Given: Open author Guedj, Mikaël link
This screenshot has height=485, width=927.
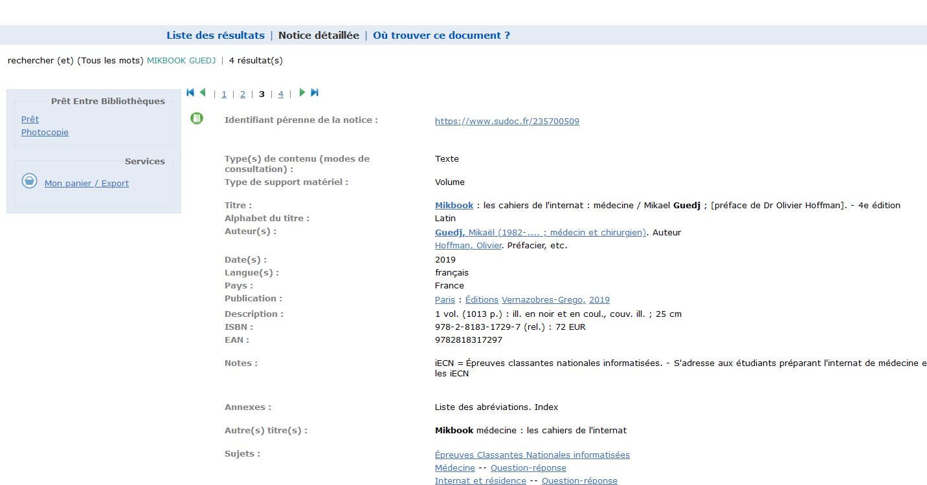Looking at the screenshot, I should [x=541, y=233].
